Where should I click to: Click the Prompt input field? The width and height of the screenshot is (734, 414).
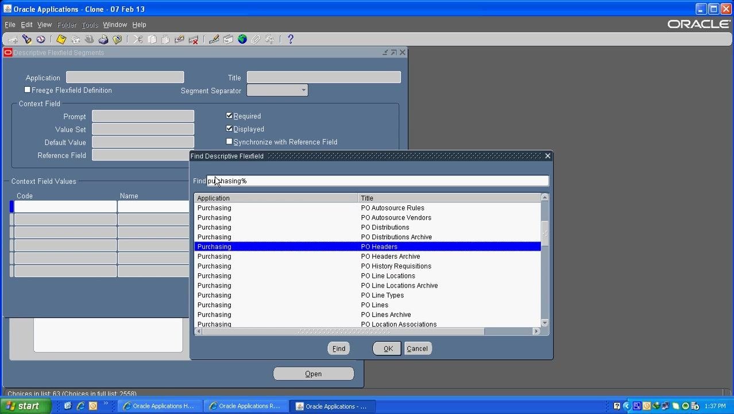pos(143,116)
